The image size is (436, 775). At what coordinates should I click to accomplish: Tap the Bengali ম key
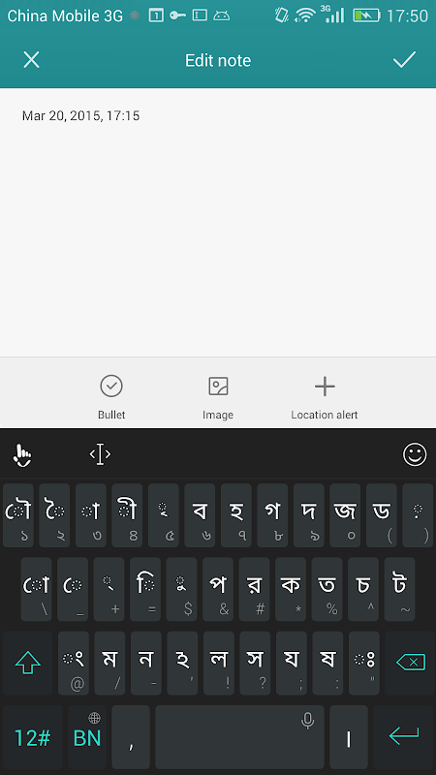(109, 663)
